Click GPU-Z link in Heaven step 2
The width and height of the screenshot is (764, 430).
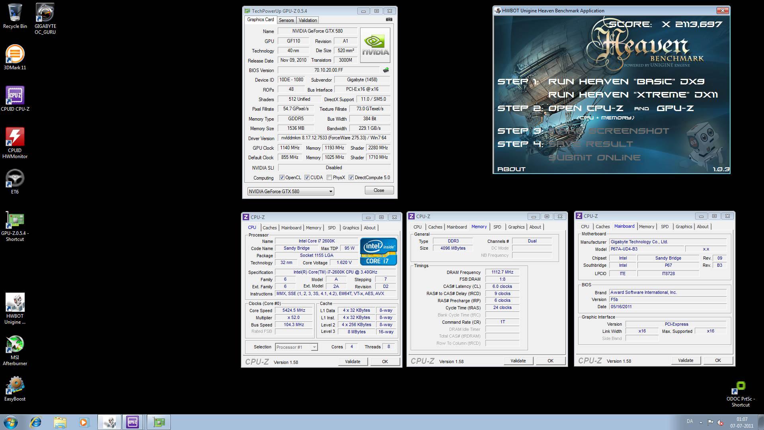click(x=675, y=108)
